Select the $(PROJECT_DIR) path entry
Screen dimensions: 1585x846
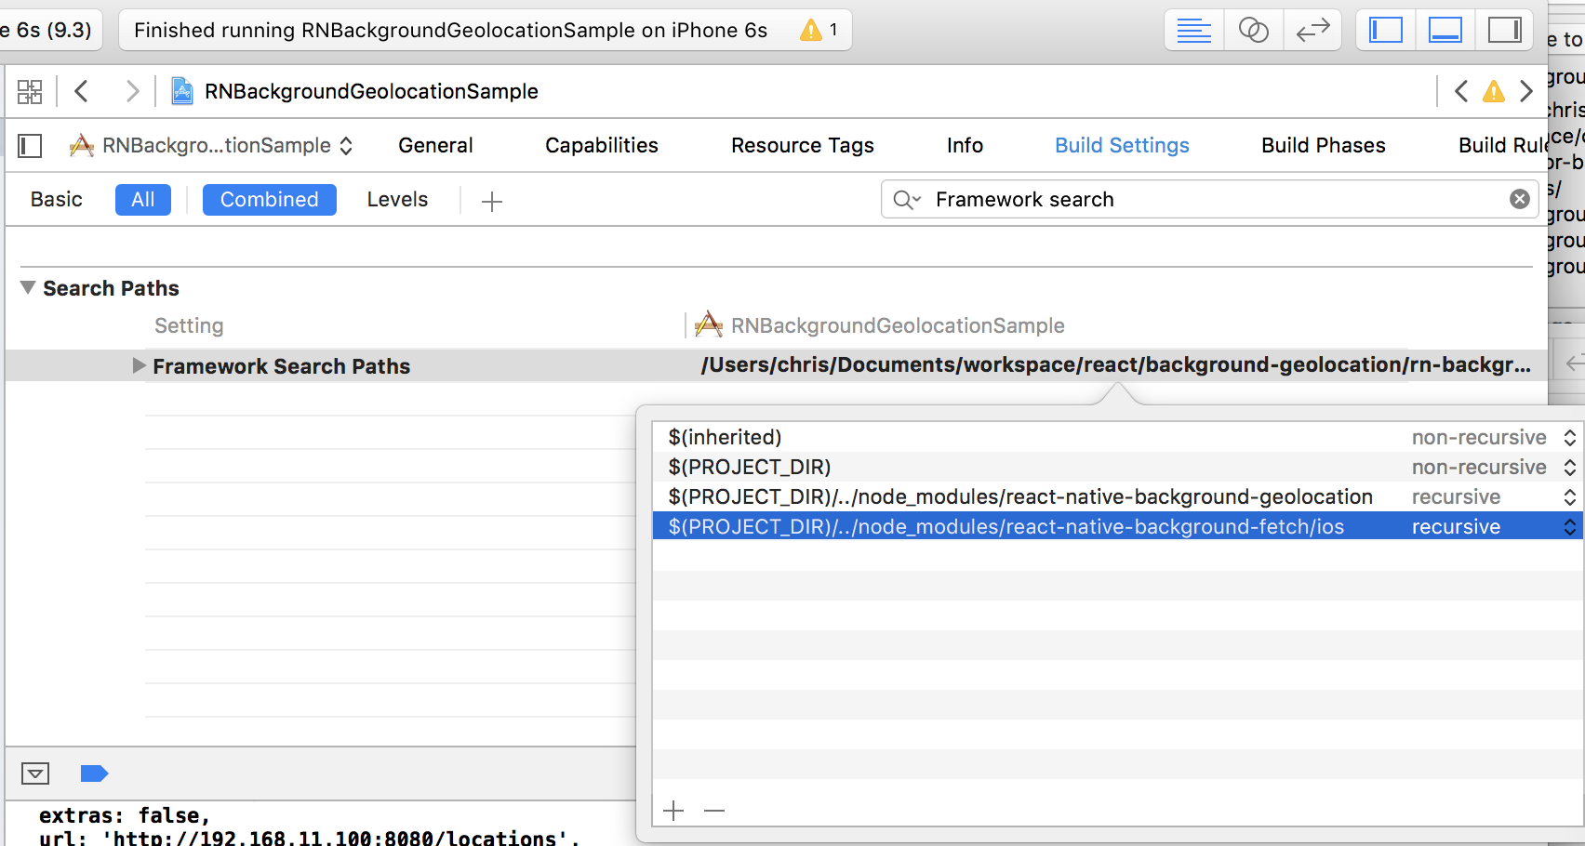tap(1116, 467)
